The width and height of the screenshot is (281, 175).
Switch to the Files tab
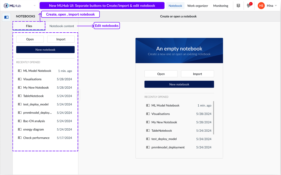coord(29,26)
